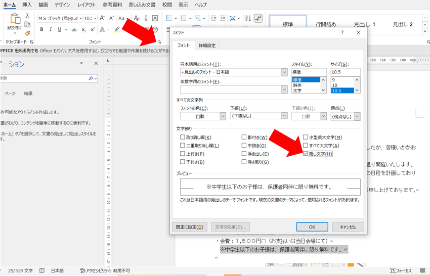This screenshot has height=276, width=430.
Task: Click the Cut scissors icon
Action: [27, 16]
